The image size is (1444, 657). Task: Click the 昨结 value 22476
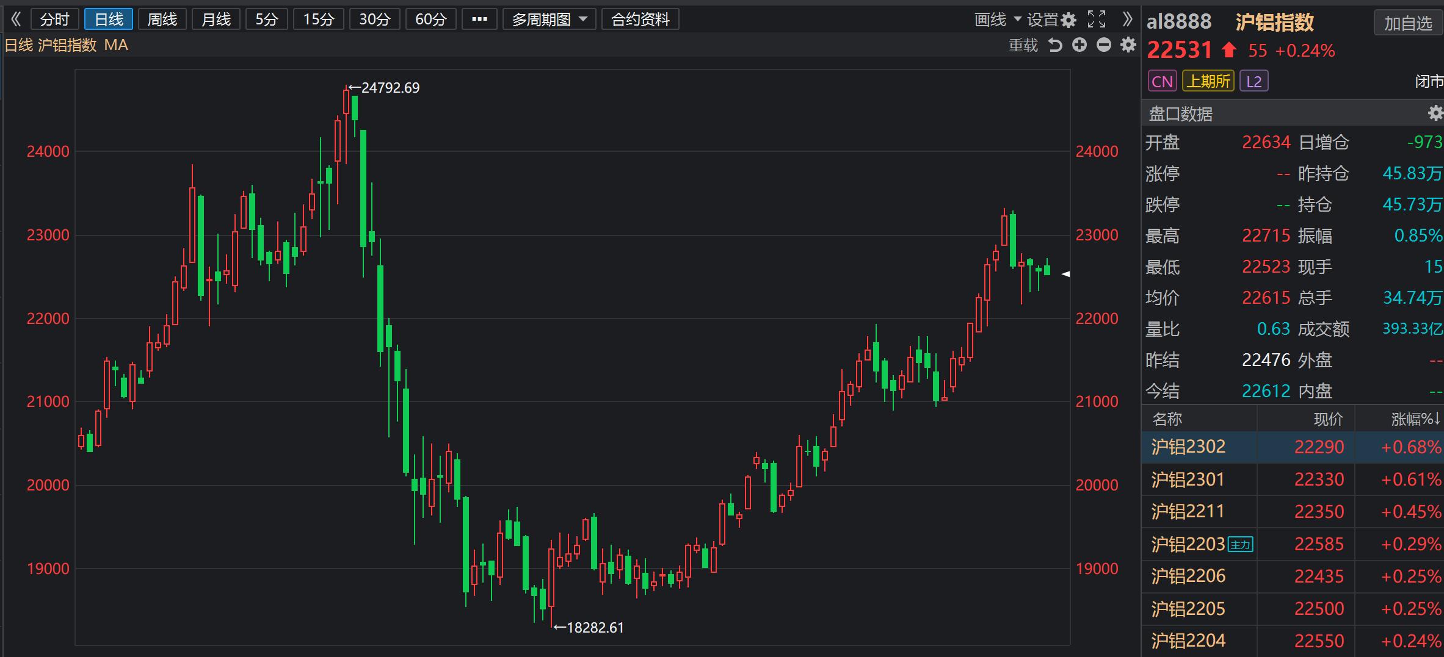pyautogui.click(x=1266, y=360)
